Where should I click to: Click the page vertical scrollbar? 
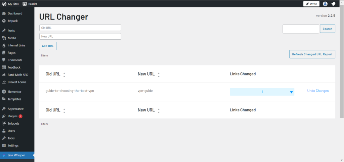pyautogui.click(x=342, y=62)
